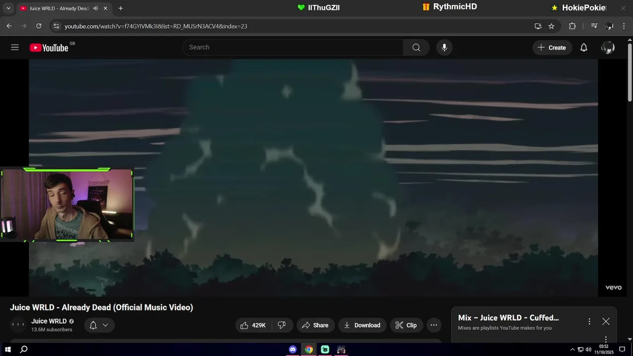Click the scrollbar down arrow
This screenshot has height=356, width=633.
coord(630,339)
